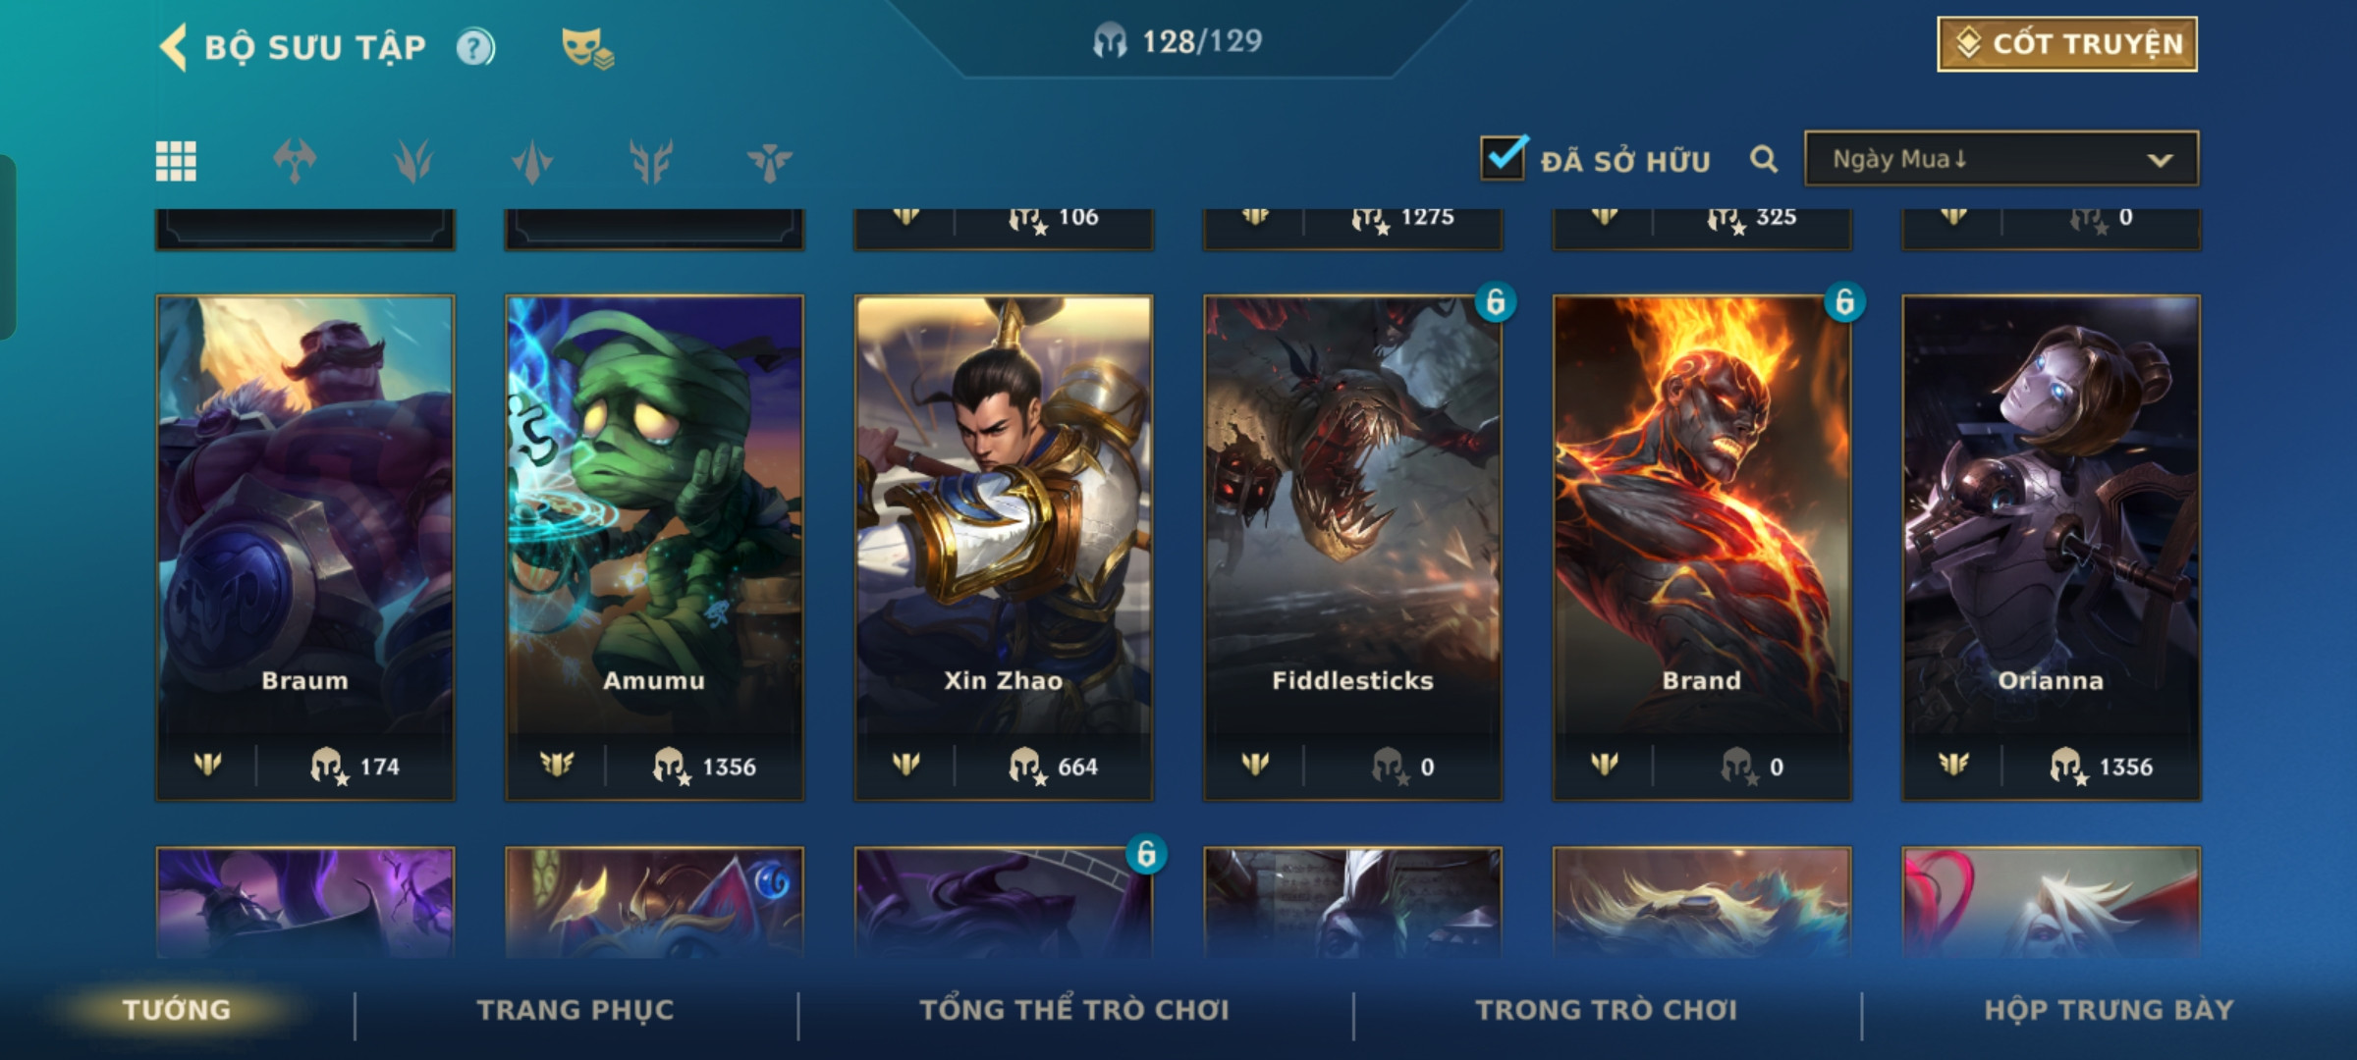Open the Cốt Truyện button

[x=2067, y=44]
